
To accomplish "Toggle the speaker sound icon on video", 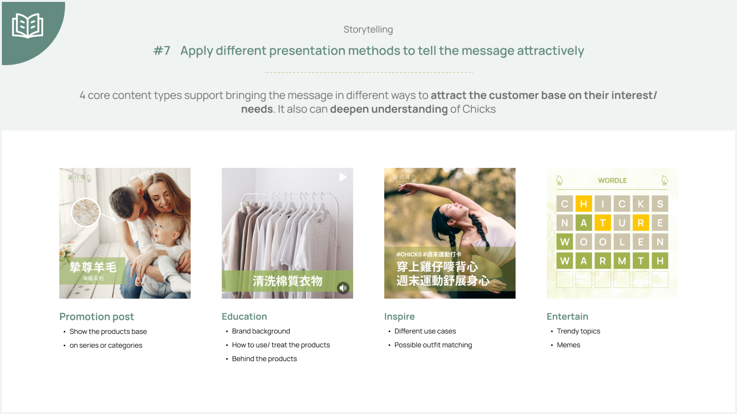I will (x=343, y=288).
